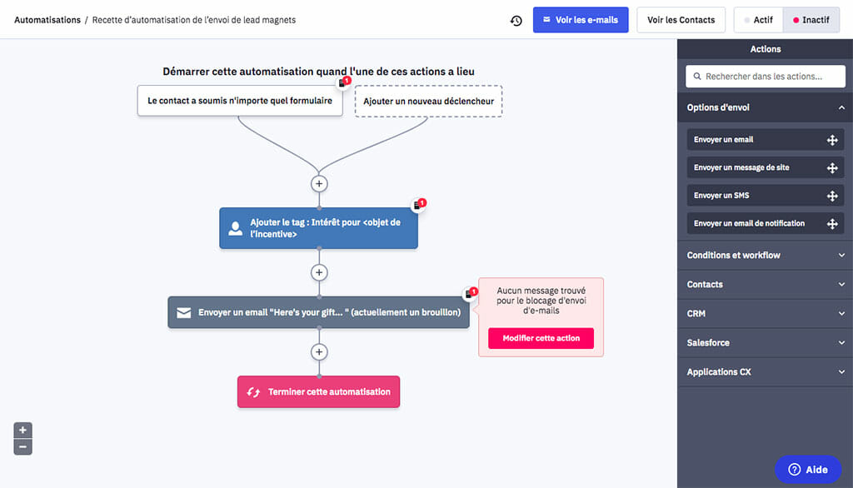Open the notes badge on the tag action

418,205
